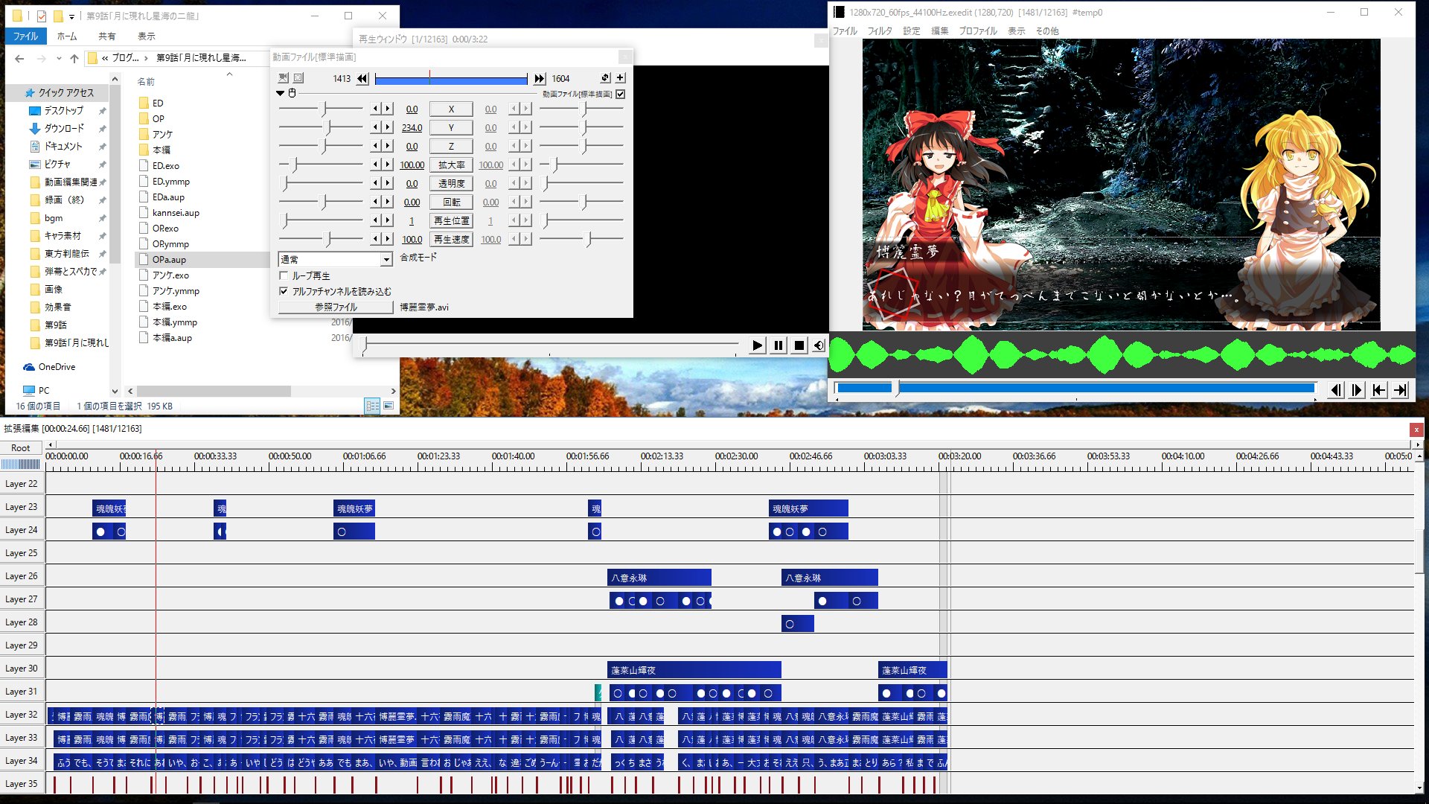Click the rotate-arrows icon beside the plus button
This screenshot has height=804, width=1429.
(605, 77)
